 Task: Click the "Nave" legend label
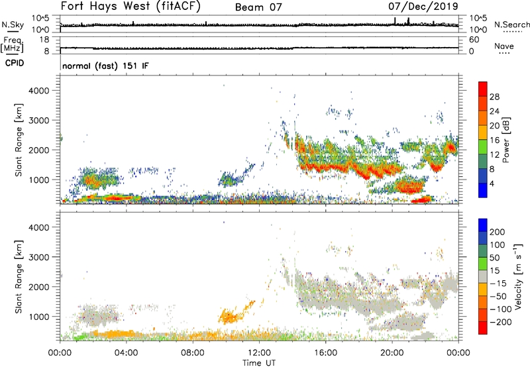(x=504, y=46)
